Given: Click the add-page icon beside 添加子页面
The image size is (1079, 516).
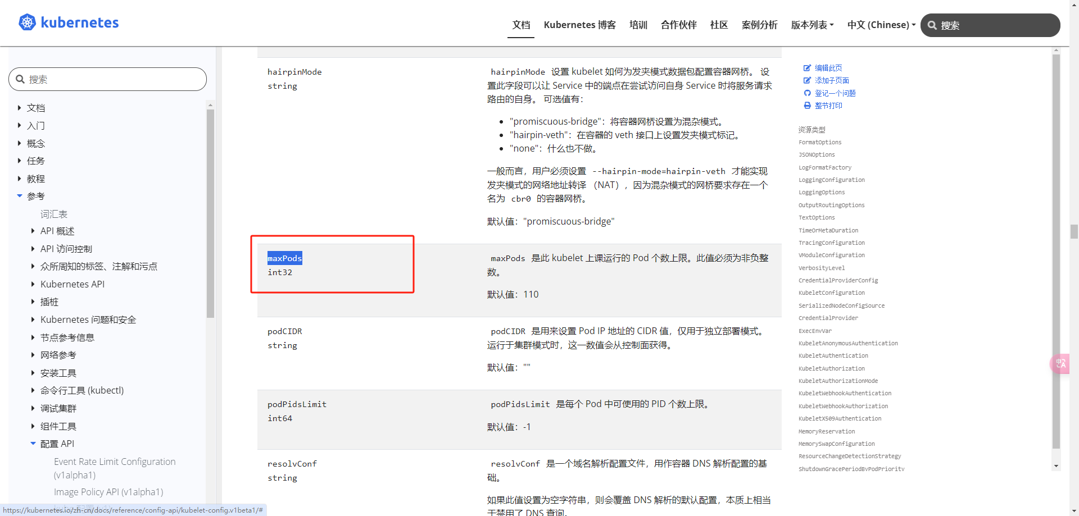Looking at the screenshot, I should 807,81.
